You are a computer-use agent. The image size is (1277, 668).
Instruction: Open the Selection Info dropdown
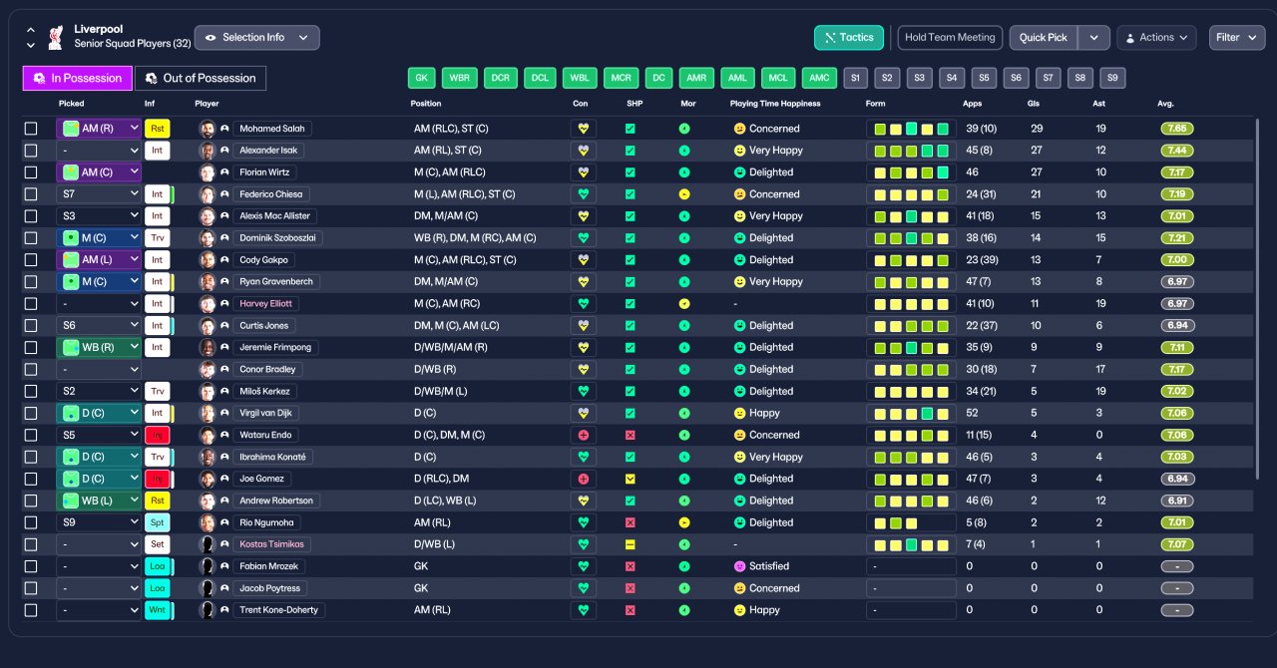tap(257, 38)
